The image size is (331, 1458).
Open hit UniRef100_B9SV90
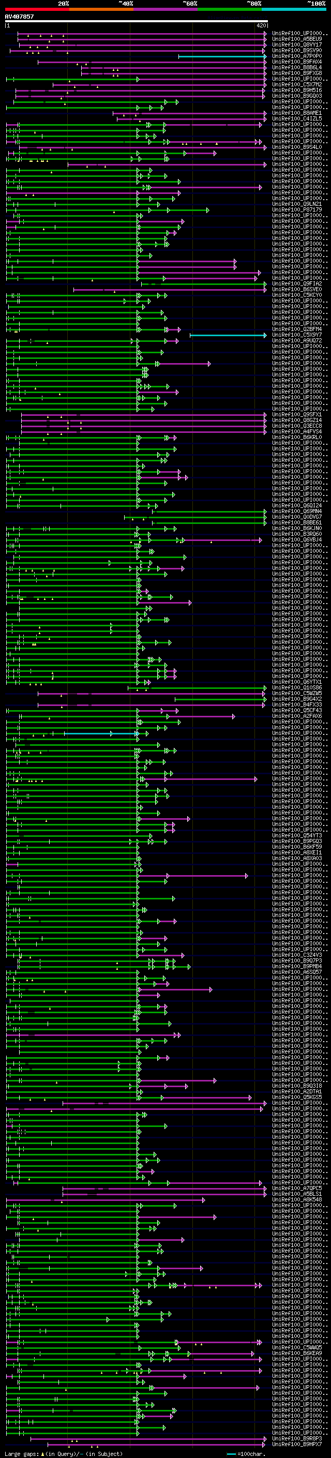[x=296, y=50]
